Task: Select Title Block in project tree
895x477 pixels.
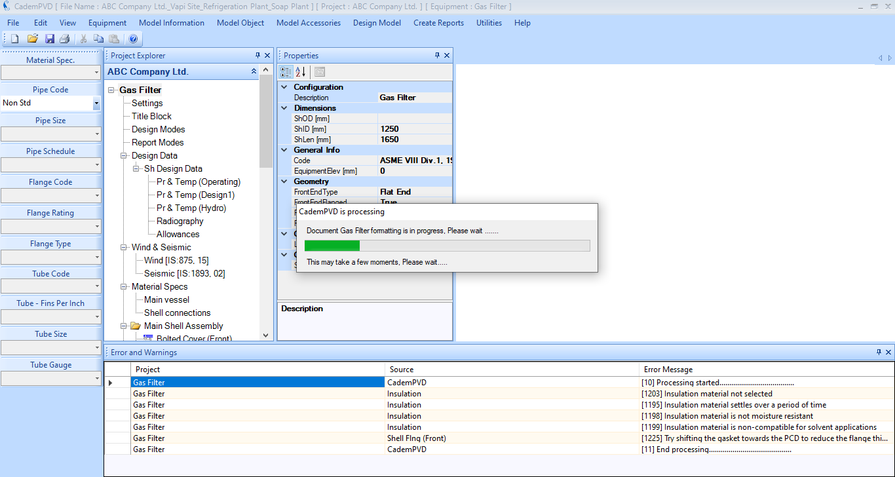Action: click(x=151, y=116)
